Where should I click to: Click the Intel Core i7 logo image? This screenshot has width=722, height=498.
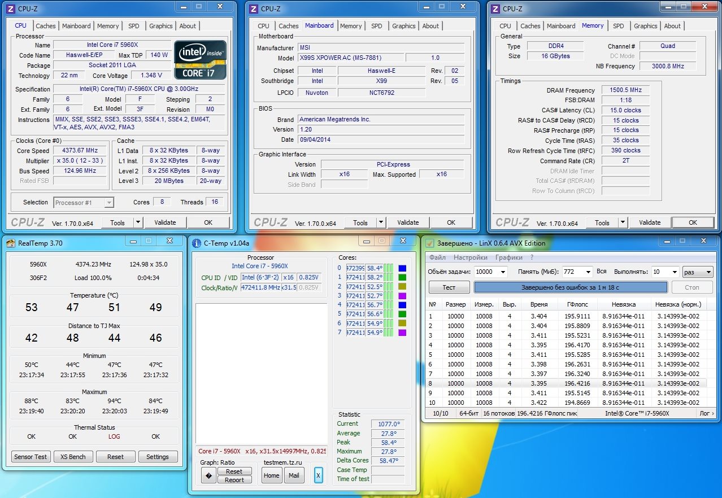click(200, 59)
